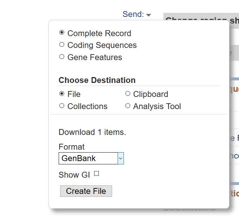Click the Format combo box chevron arrow

pyautogui.click(x=121, y=158)
